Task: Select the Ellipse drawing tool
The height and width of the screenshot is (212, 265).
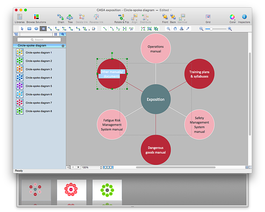Action: click(x=36, y=29)
